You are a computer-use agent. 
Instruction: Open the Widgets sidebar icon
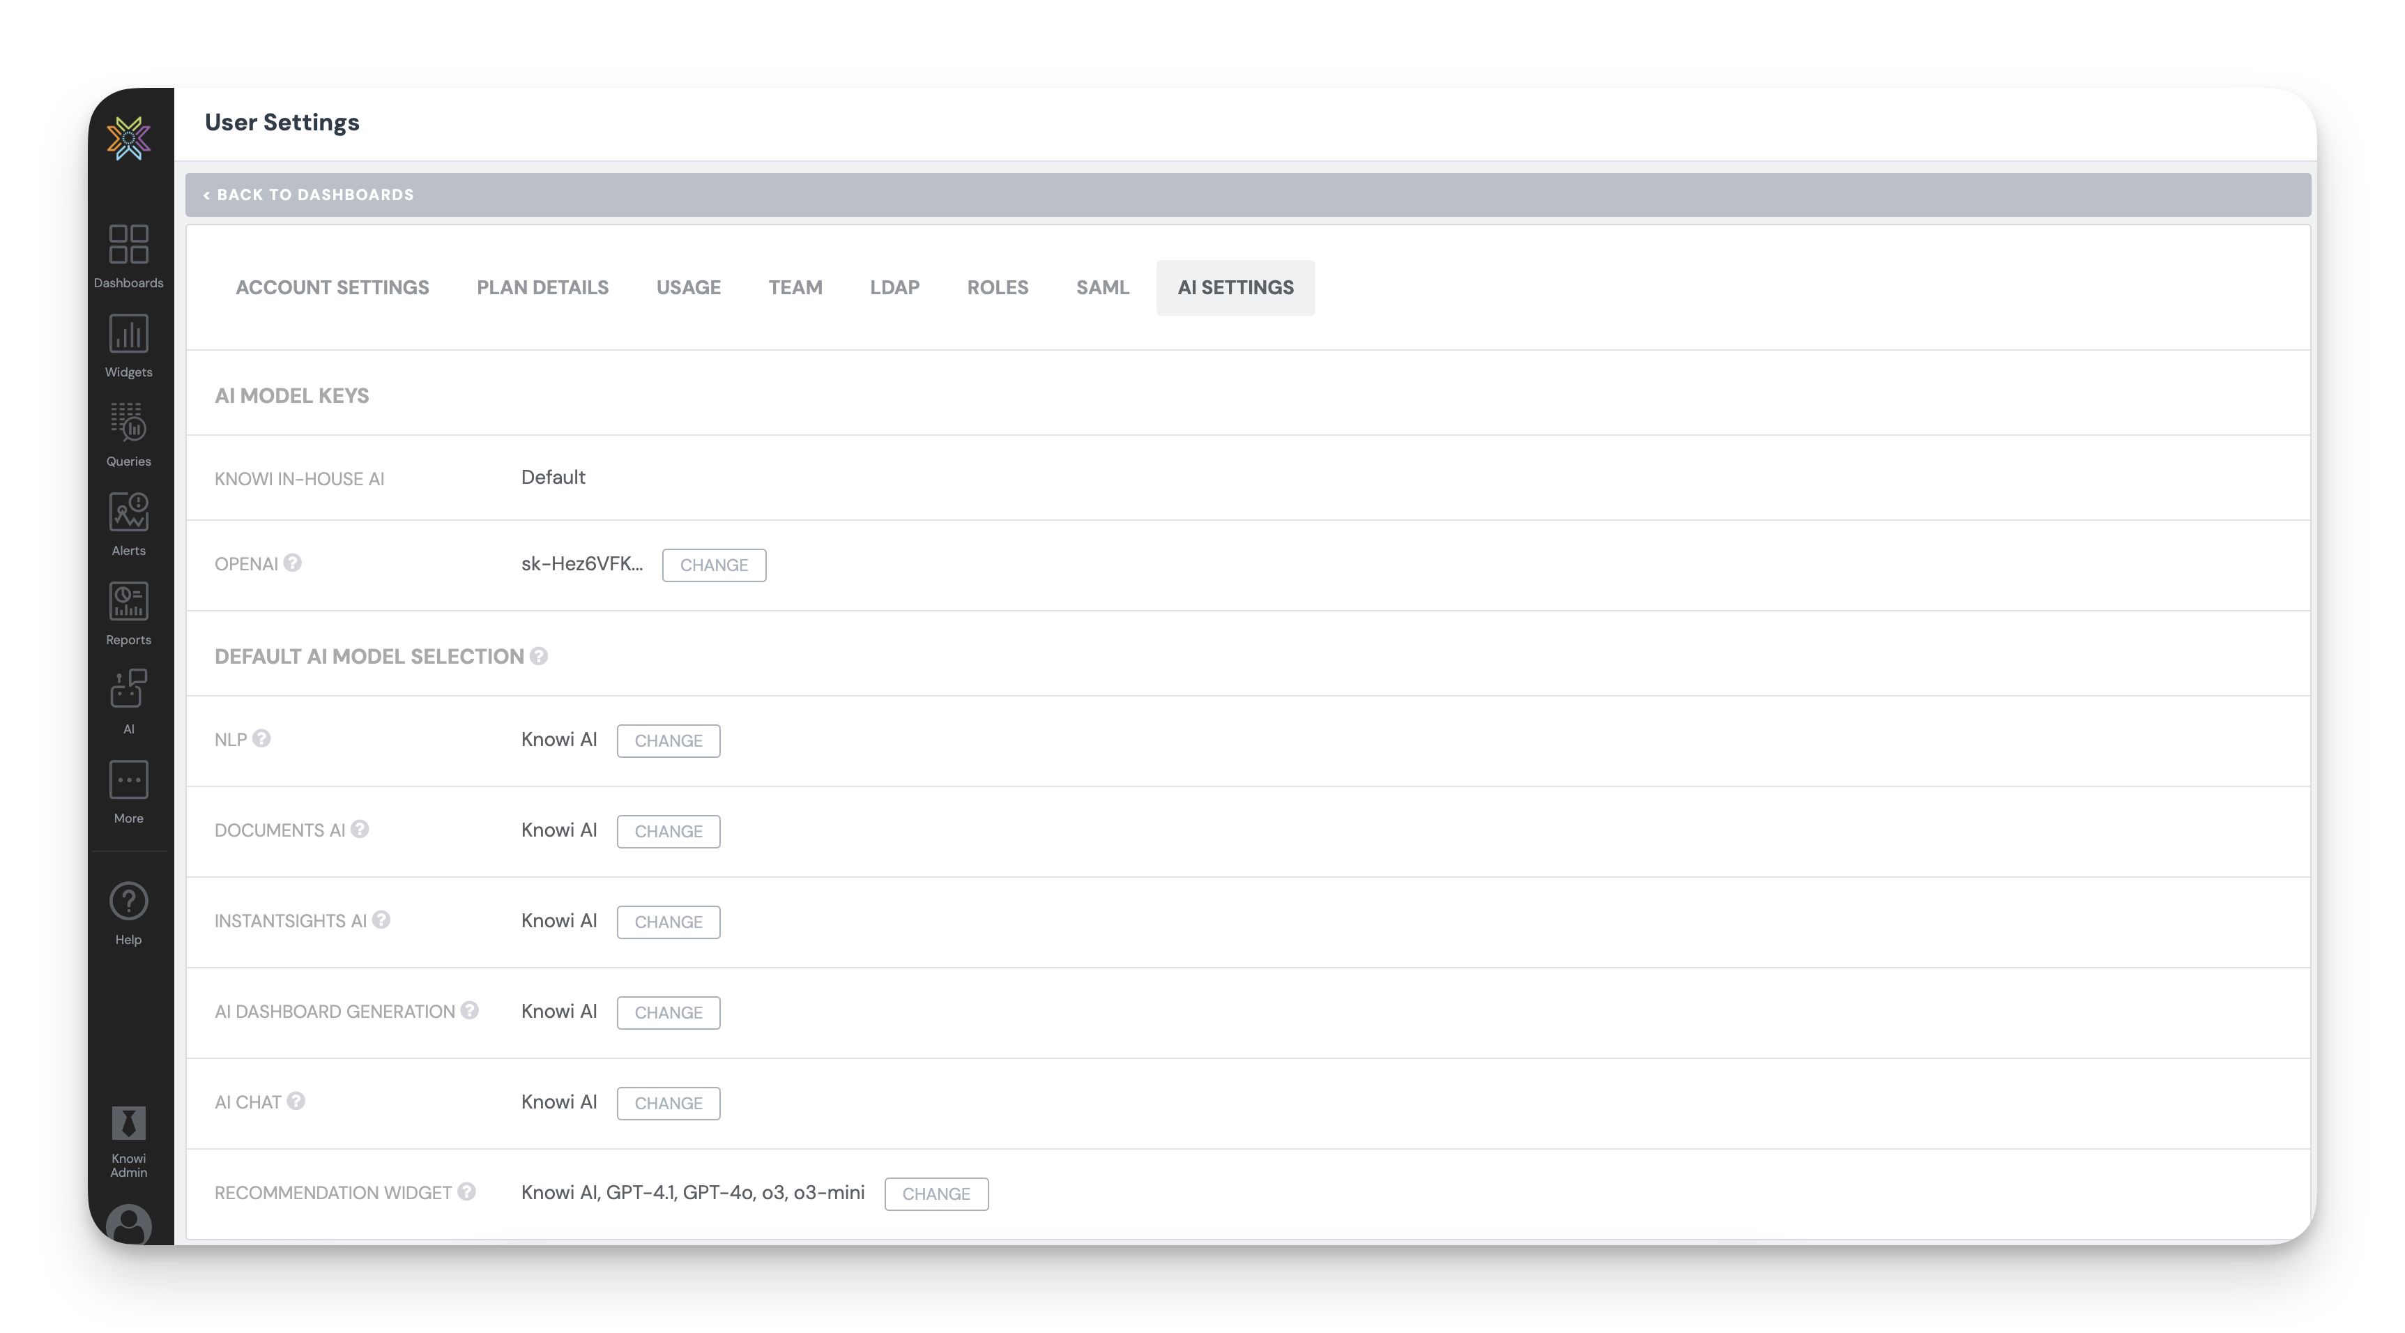(x=128, y=344)
